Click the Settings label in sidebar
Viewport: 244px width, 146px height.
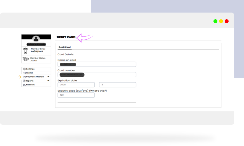pos(30,69)
